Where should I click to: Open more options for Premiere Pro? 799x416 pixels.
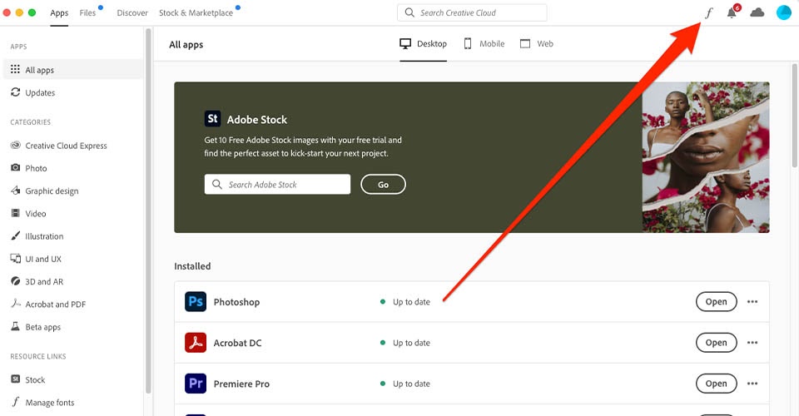[x=752, y=384]
